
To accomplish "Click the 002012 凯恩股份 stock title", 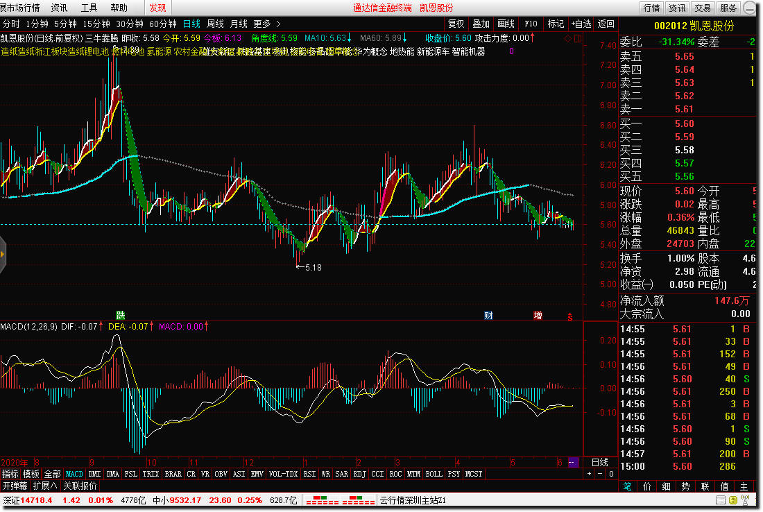I will [x=694, y=26].
